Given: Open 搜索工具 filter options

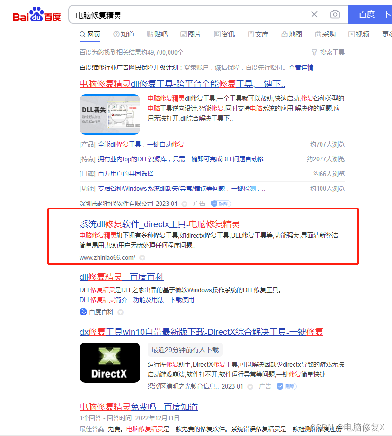Looking at the screenshot, I should tap(328, 52).
